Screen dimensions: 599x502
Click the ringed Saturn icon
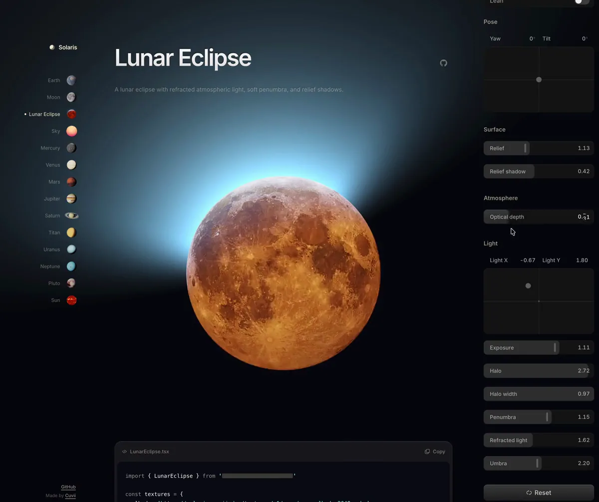[x=71, y=216]
